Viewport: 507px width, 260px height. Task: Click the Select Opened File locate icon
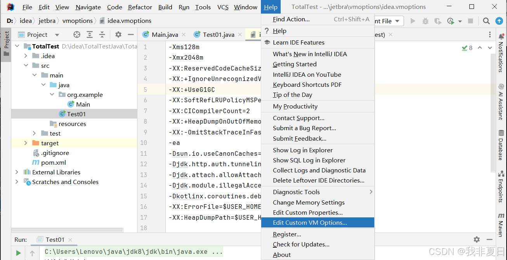pos(77,34)
